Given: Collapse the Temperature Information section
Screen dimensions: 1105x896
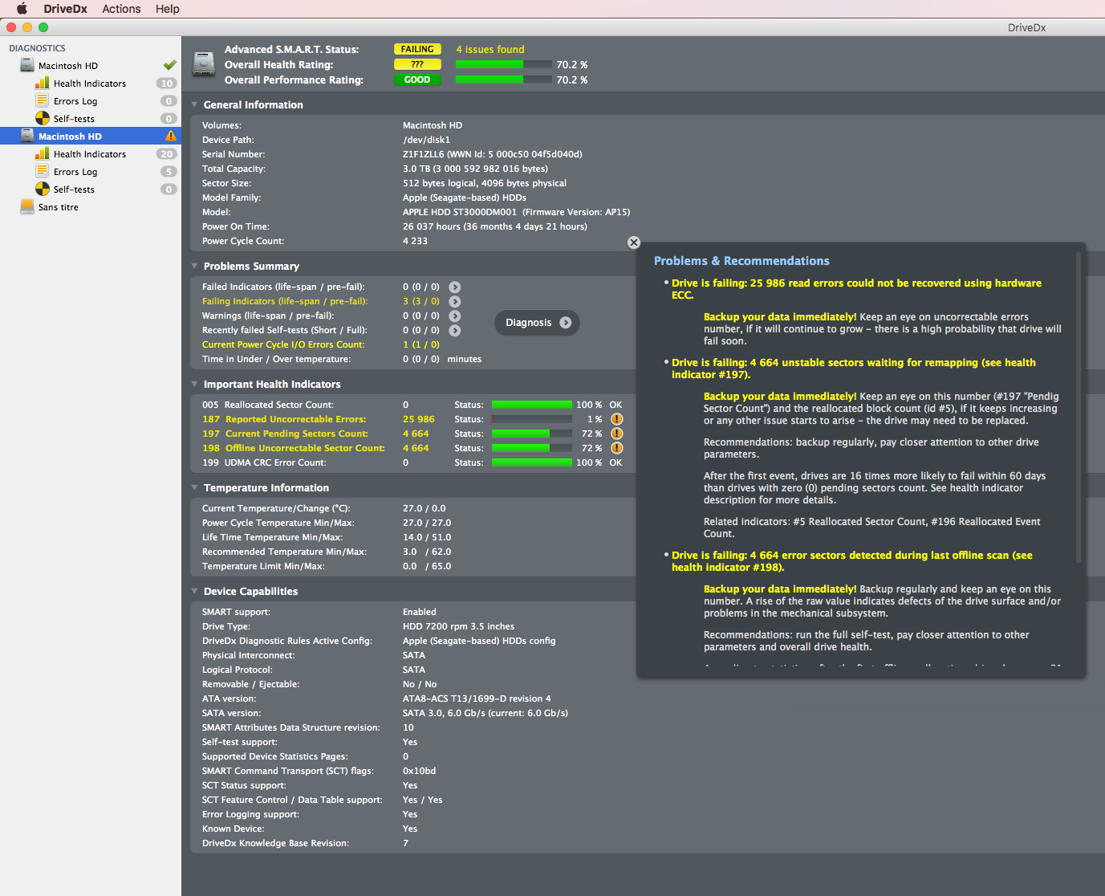Looking at the screenshot, I should coord(195,487).
